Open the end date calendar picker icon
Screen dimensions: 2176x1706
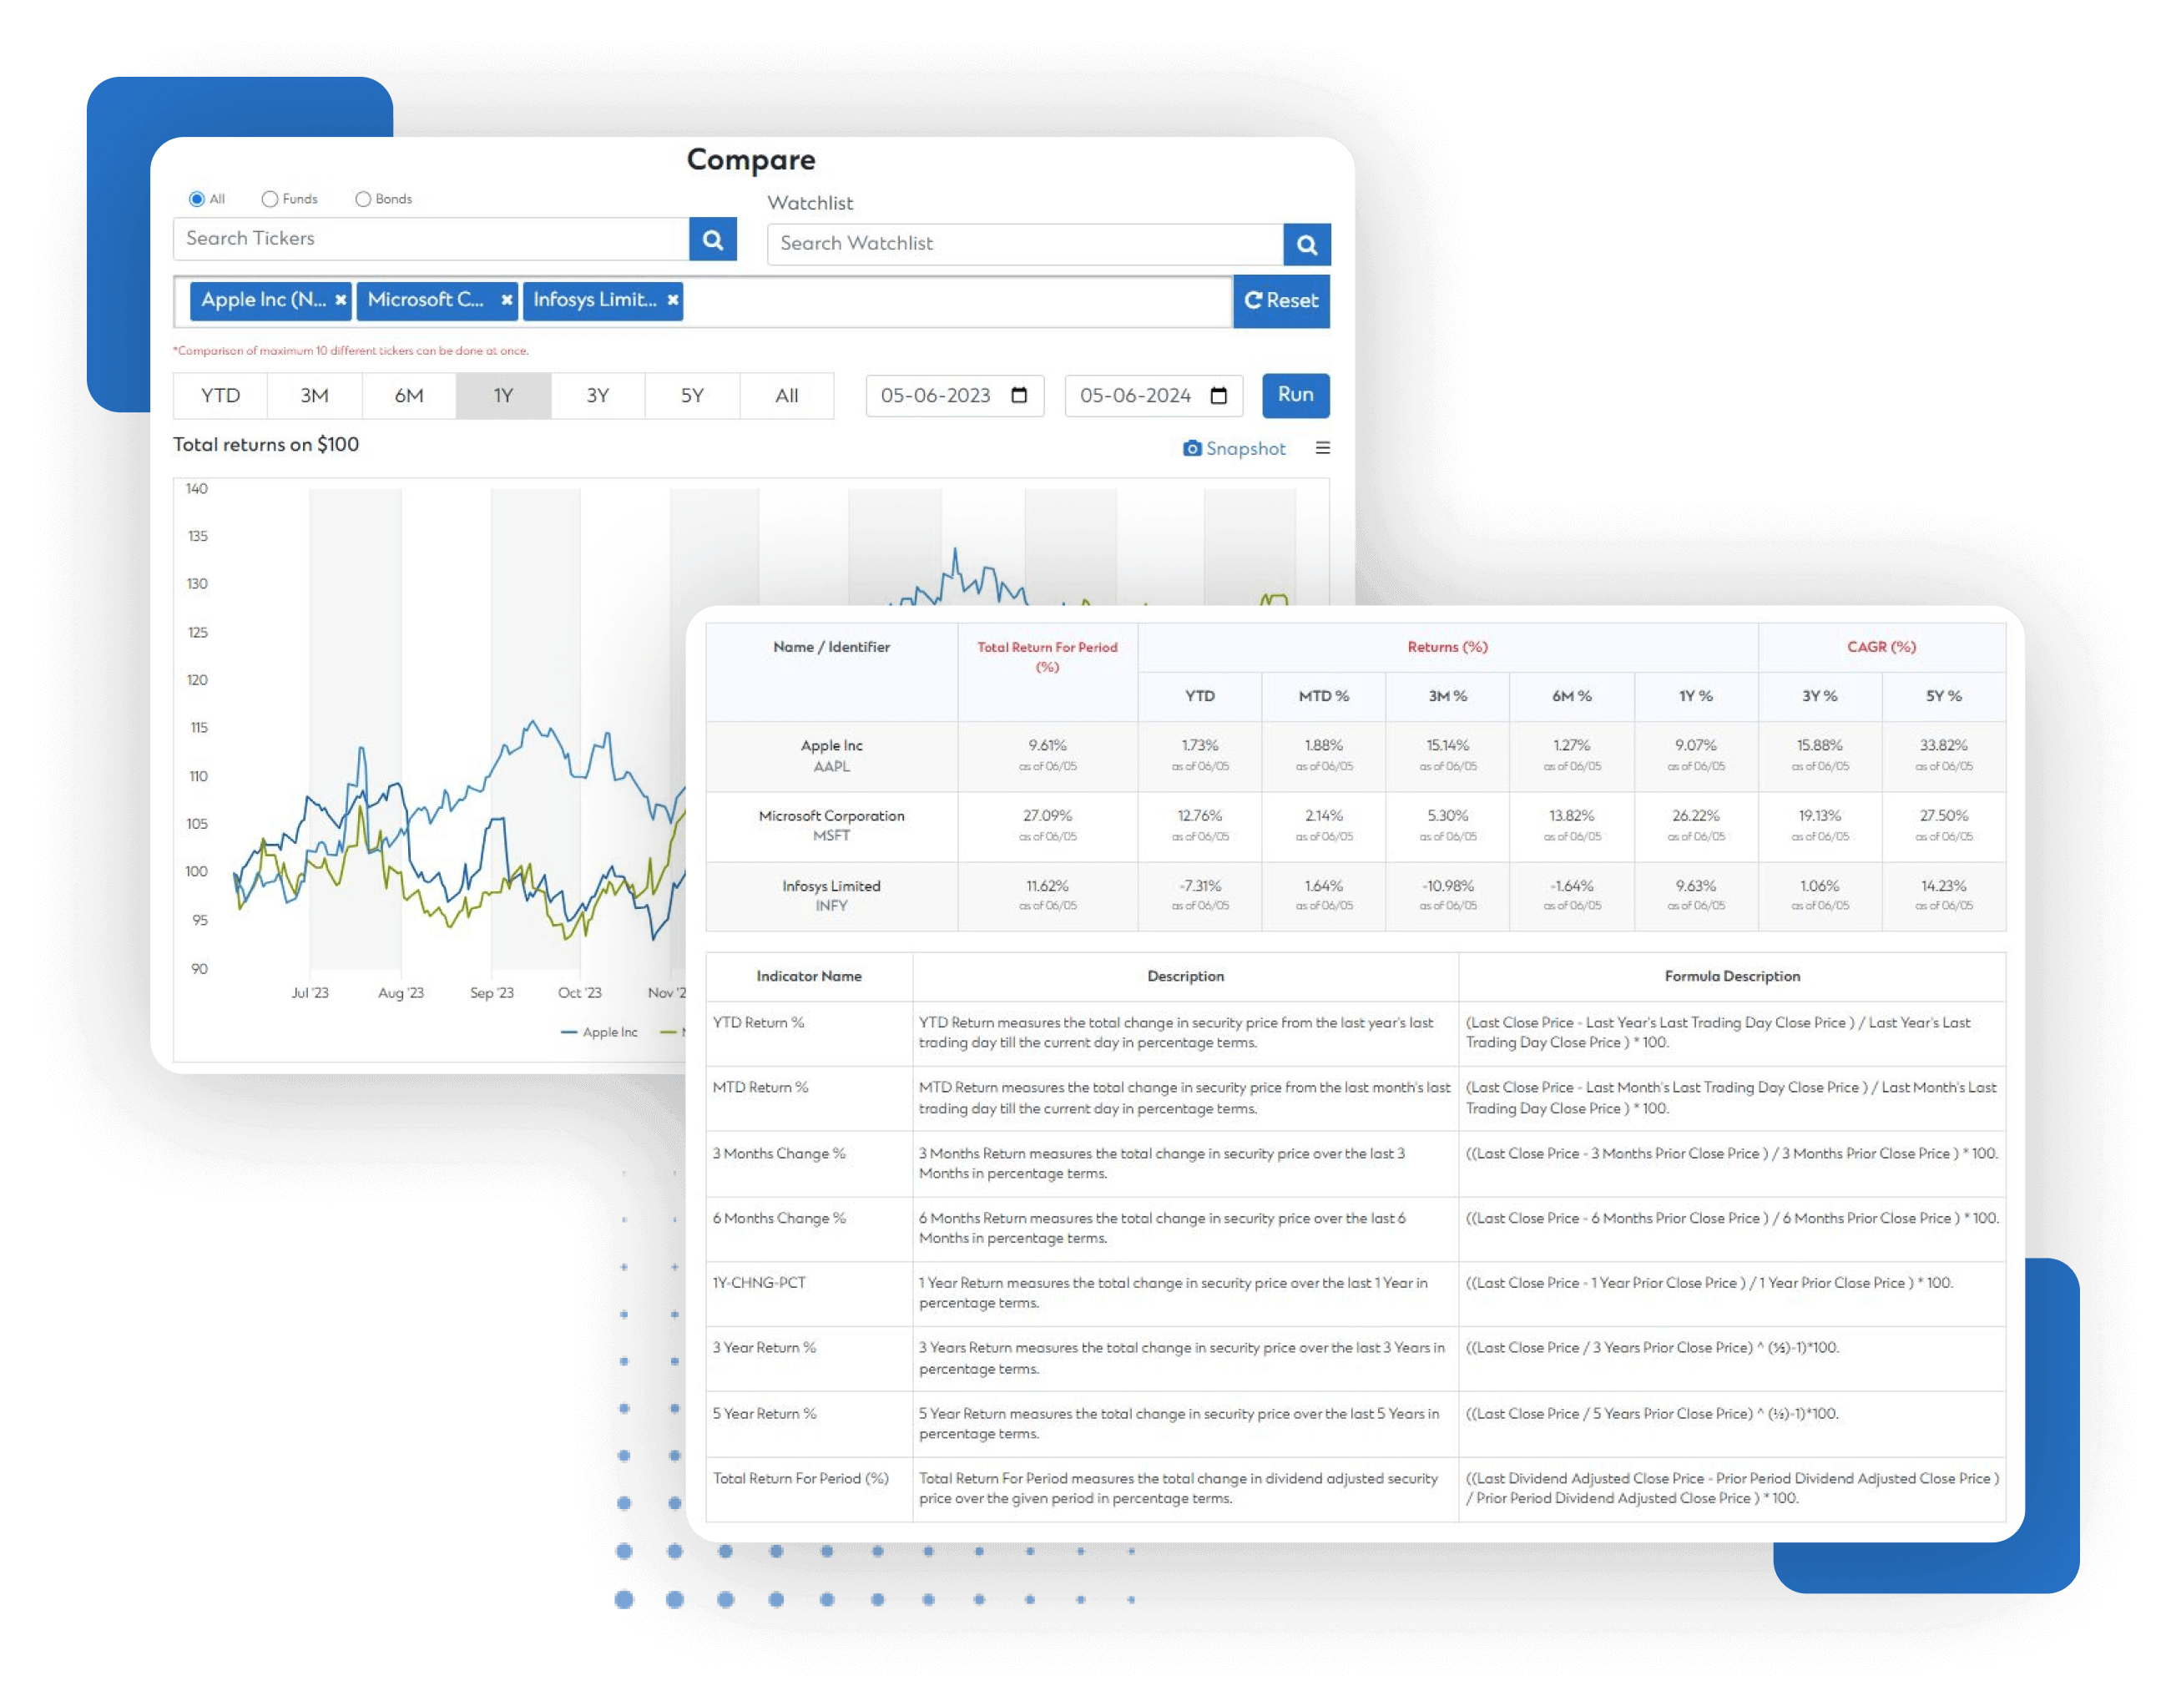[1219, 396]
